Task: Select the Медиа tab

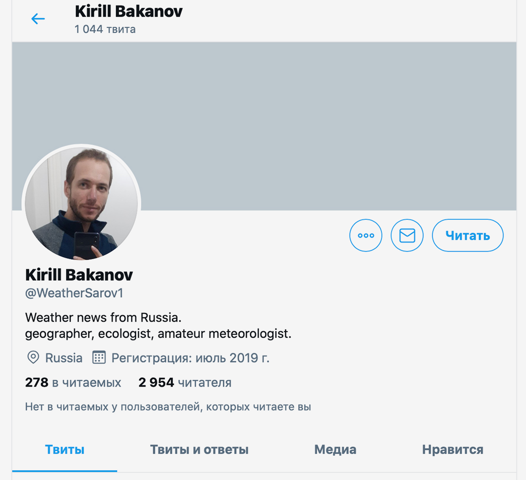Action: coord(335,449)
